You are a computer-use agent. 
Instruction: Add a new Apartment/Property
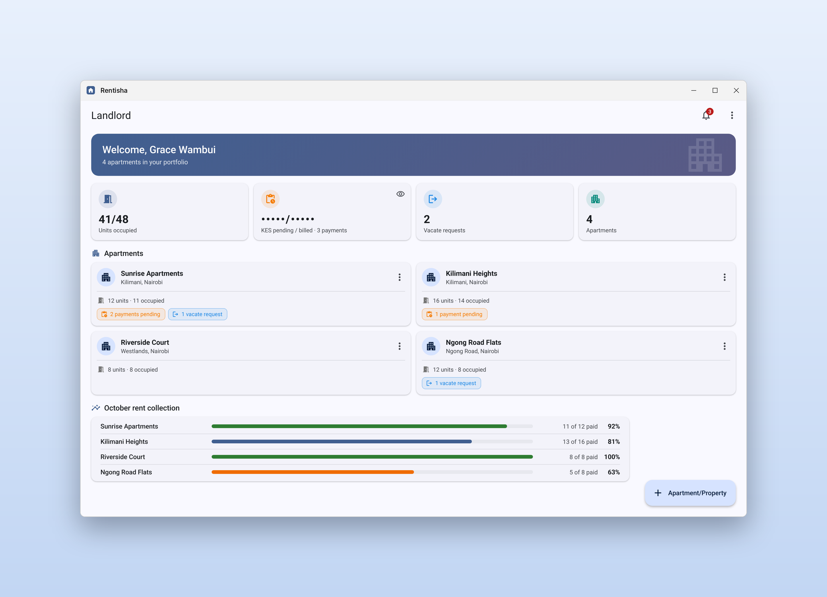click(690, 493)
